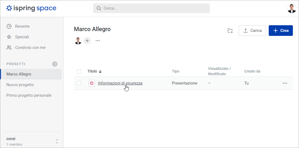The height and width of the screenshot is (148, 299).
Task: Click the Cerca search field
Action: point(151,8)
